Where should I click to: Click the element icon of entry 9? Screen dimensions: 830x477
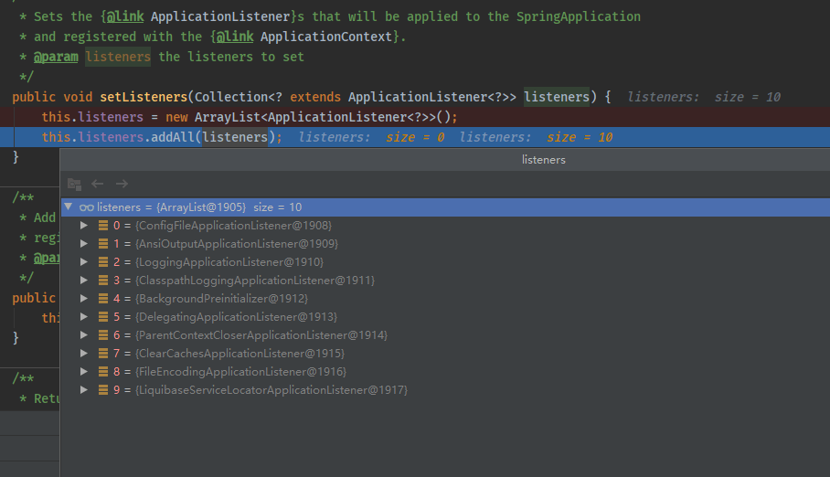[x=103, y=389]
